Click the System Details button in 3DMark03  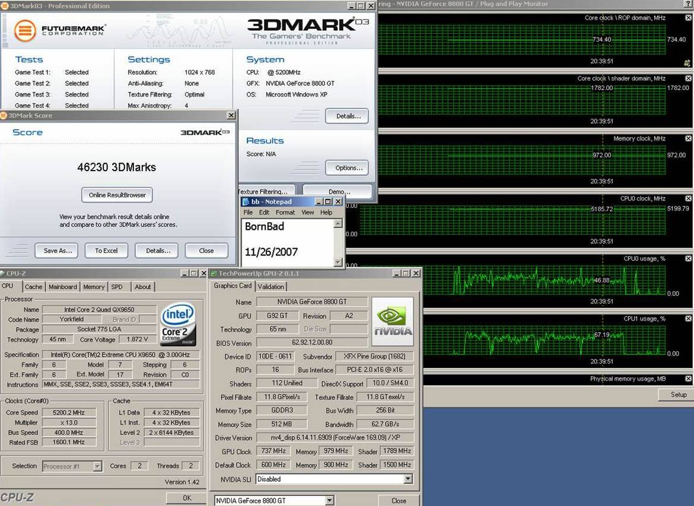[x=346, y=116]
